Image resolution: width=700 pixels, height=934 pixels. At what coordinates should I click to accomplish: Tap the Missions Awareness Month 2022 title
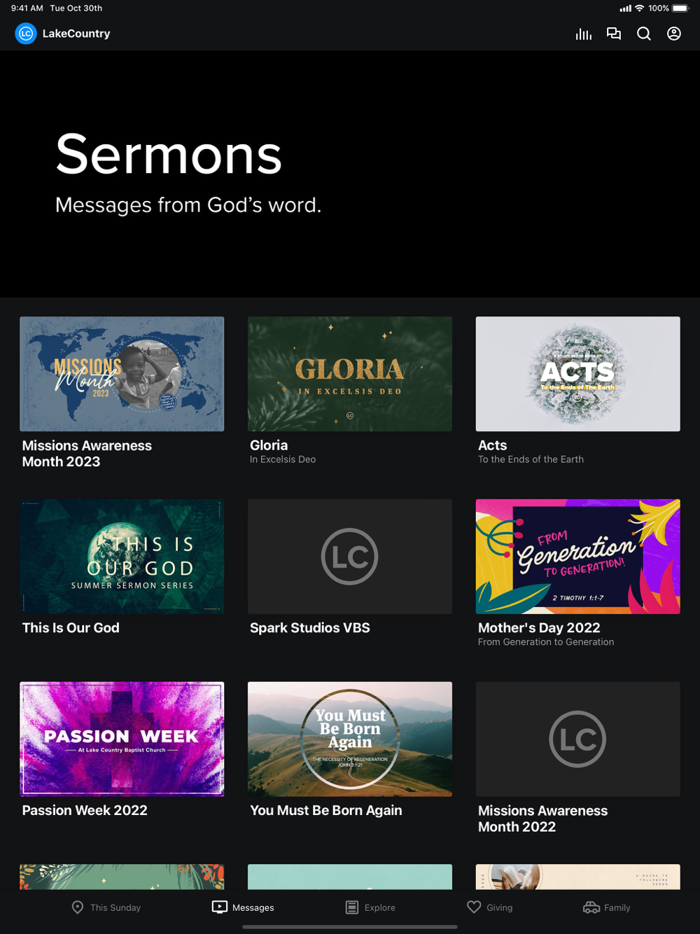542,818
